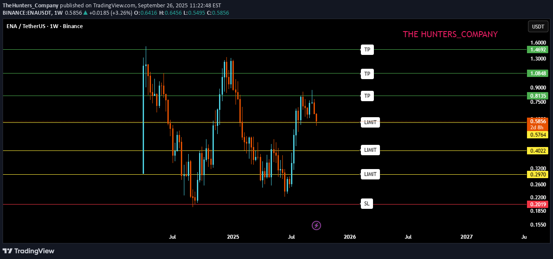553x259 pixels.
Task: Click the 0.1850 price axis value
Action: click(x=538, y=211)
